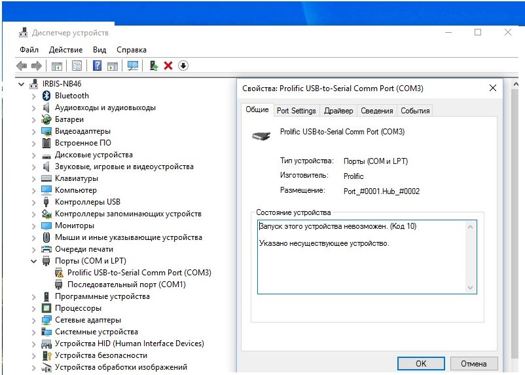The width and height of the screenshot is (525, 375).
Task: Expand the Контроллеры USB category
Action: (33, 203)
